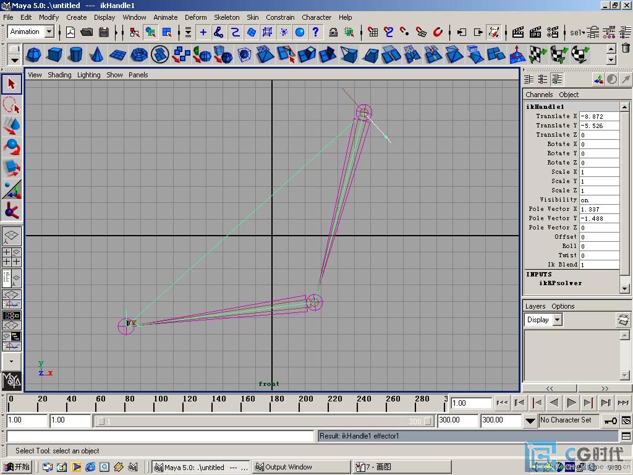
Task: Create a polygon cylinder from the shelf
Action: coord(75,54)
